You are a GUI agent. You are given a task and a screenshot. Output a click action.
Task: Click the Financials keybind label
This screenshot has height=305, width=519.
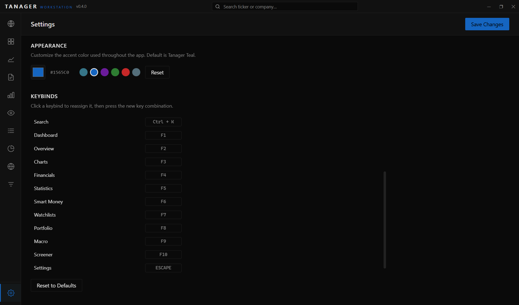pyautogui.click(x=44, y=175)
